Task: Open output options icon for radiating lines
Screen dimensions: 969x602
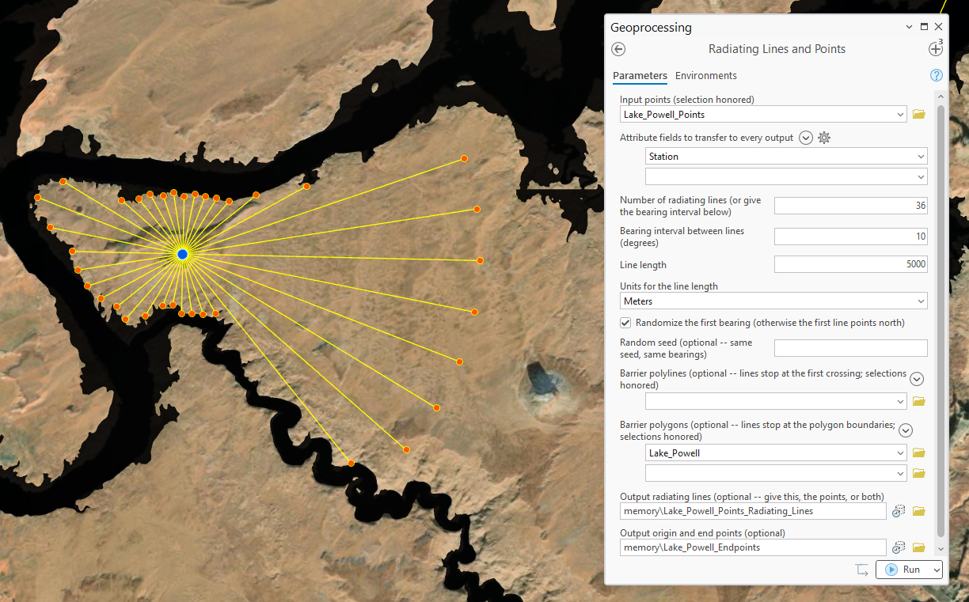Action: pos(899,512)
